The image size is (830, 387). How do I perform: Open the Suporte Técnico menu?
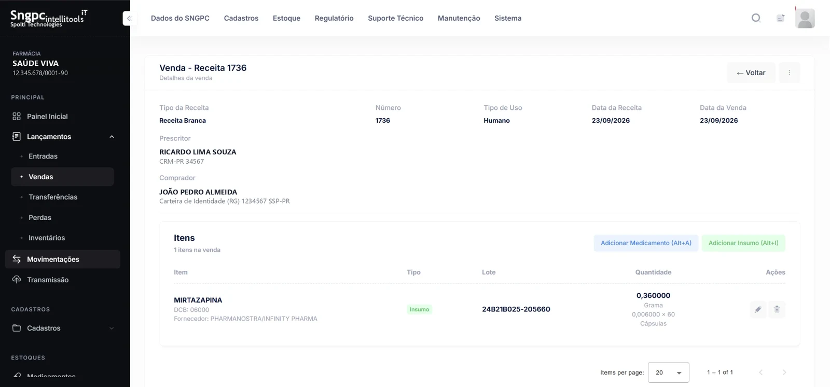(396, 18)
